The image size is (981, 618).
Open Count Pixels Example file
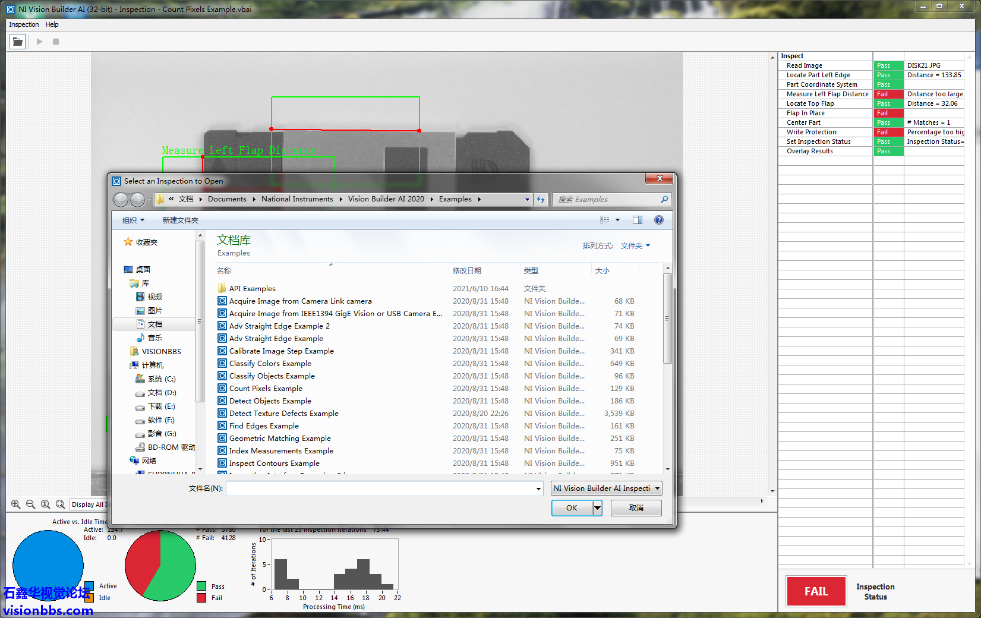pos(265,389)
